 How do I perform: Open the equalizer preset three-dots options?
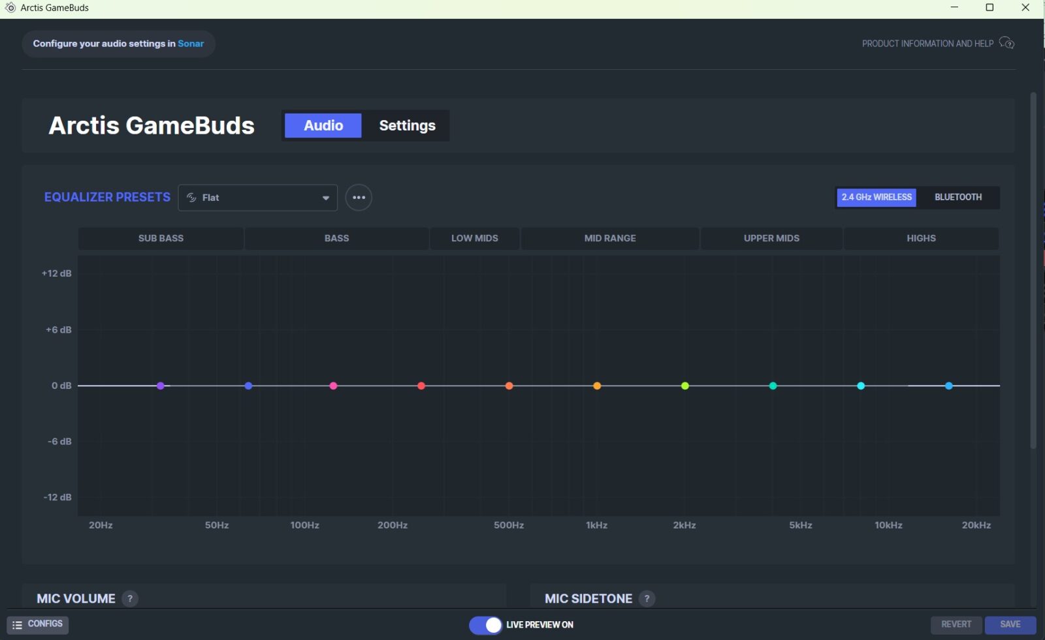pyautogui.click(x=359, y=198)
